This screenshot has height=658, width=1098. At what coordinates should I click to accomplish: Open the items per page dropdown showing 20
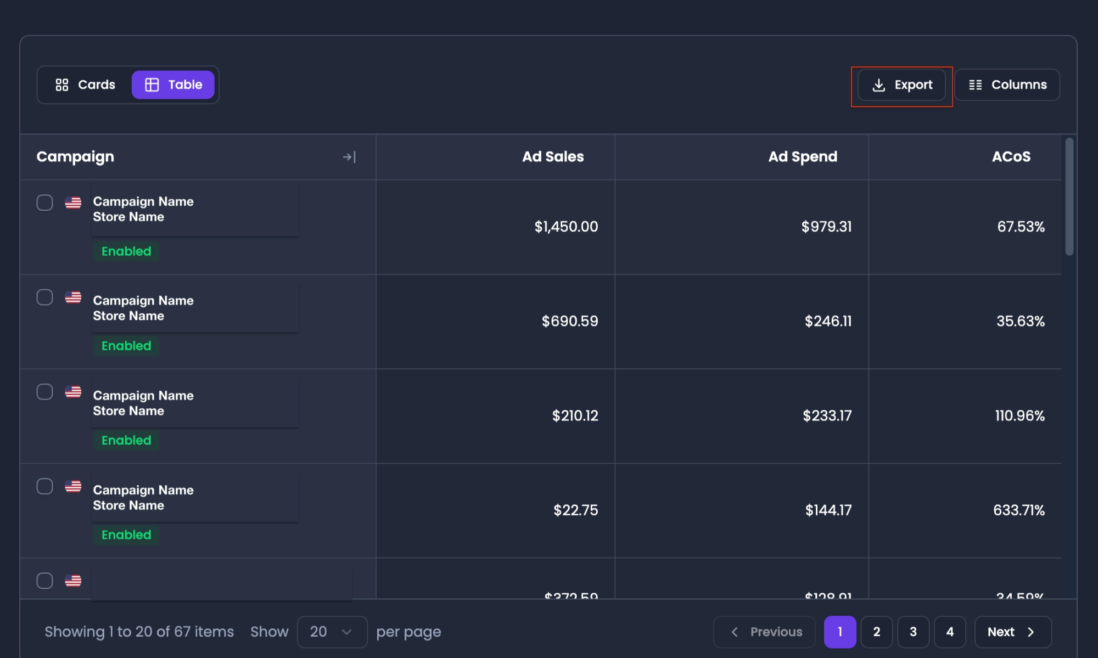332,632
